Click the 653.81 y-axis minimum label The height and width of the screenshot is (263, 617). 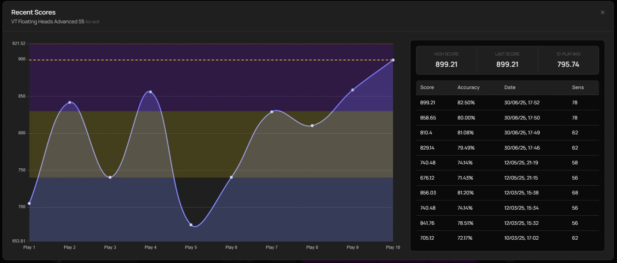tap(19, 241)
